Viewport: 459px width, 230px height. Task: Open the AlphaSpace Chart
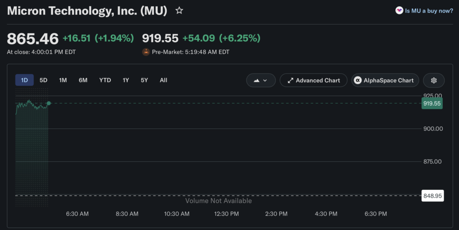click(x=385, y=80)
